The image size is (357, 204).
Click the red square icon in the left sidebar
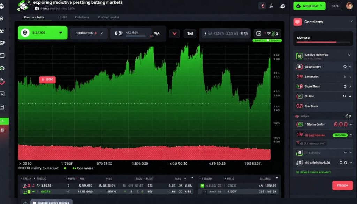[x=2, y=130]
